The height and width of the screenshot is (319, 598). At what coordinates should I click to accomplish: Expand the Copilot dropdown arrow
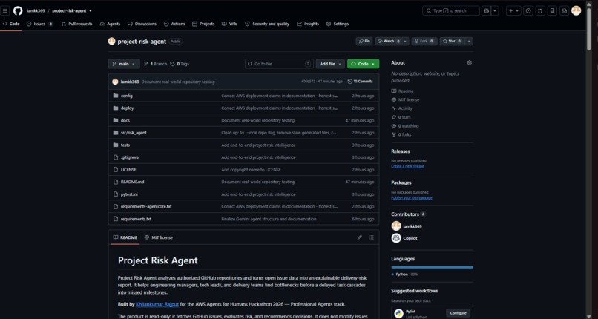[495, 10]
